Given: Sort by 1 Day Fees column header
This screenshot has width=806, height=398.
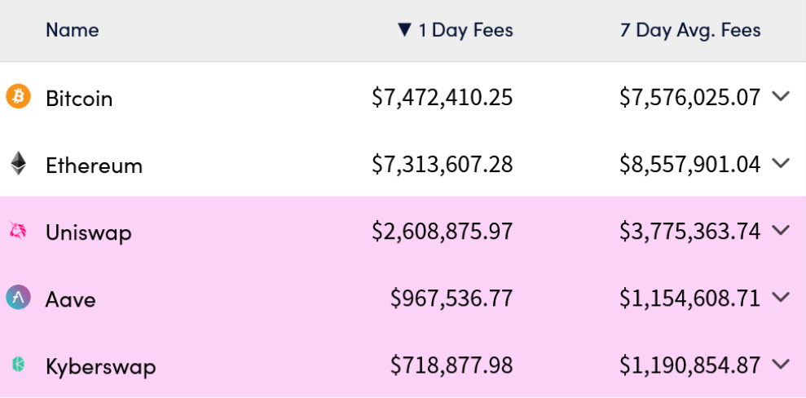Looking at the screenshot, I should pos(465,30).
